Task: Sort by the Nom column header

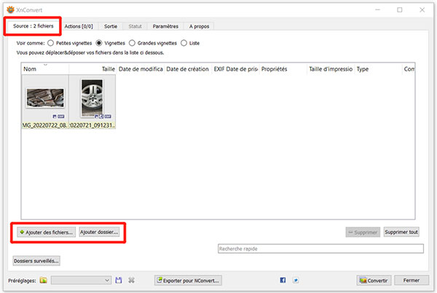Action: pos(45,69)
